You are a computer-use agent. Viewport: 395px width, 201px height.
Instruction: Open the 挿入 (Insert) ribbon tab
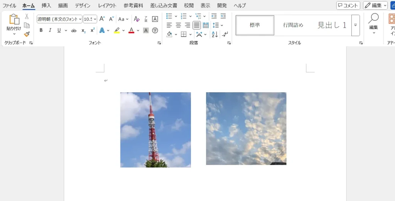click(46, 6)
